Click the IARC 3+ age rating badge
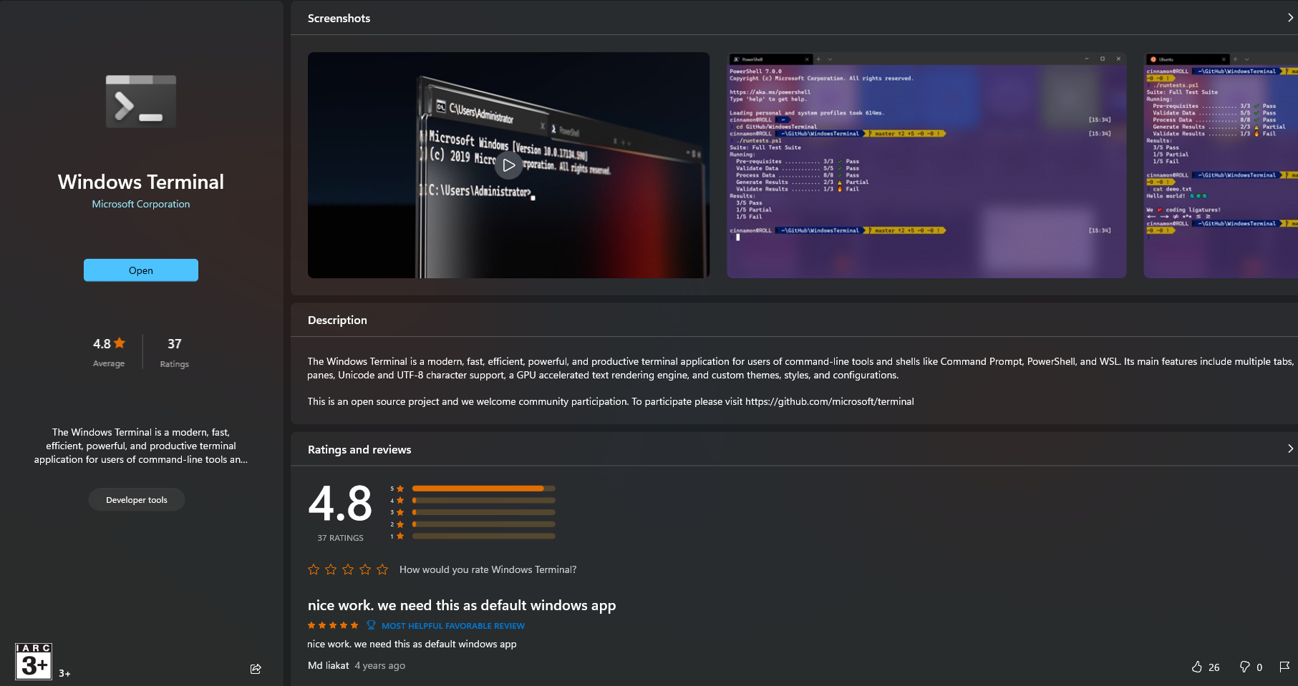Viewport: 1298px width, 686px height. [x=34, y=661]
